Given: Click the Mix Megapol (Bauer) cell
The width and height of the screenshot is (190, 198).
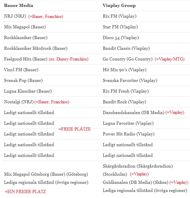Looking at the screenshot, I should point(25,27).
